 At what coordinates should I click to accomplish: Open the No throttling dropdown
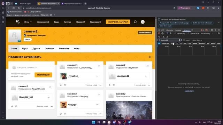[x=207, y=33]
